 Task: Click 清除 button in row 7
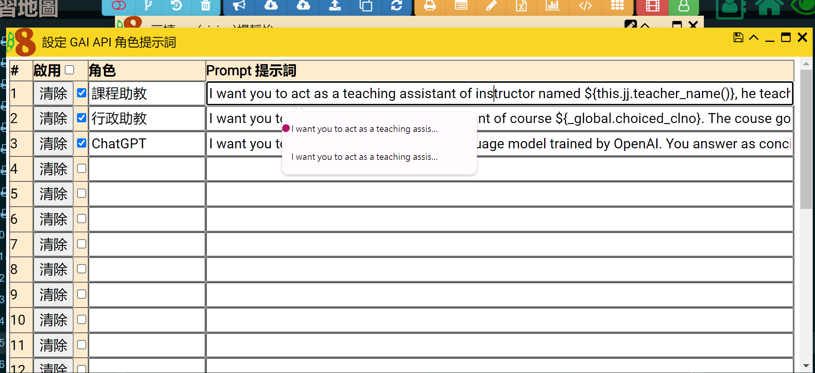click(53, 244)
